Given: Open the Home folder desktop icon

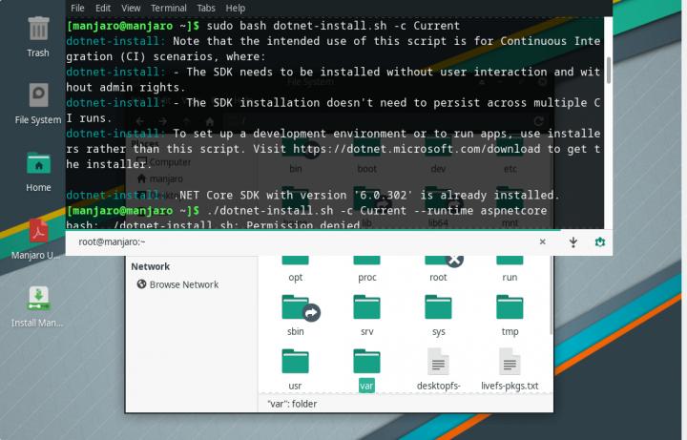Looking at the screenshot, I should (38, 172).
